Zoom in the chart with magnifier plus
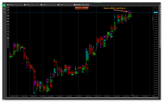163x102 pixels. click(x=8, y=8)
